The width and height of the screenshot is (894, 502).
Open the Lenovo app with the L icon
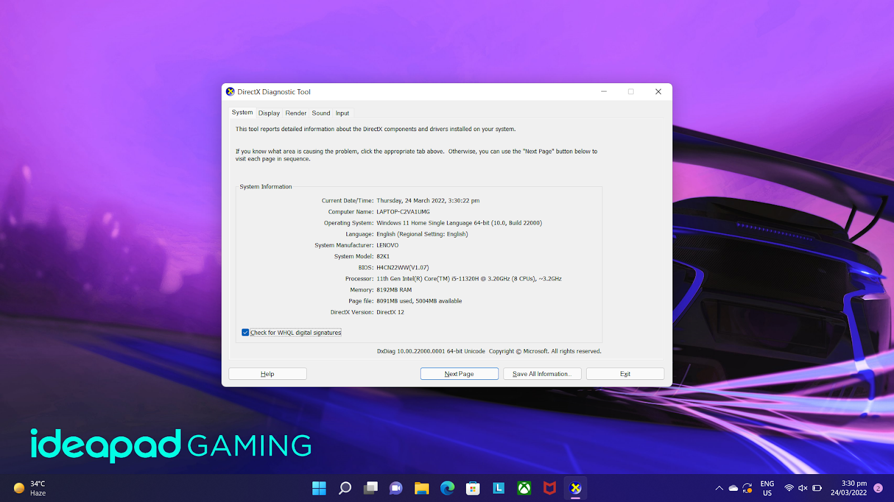coord(498,488)
